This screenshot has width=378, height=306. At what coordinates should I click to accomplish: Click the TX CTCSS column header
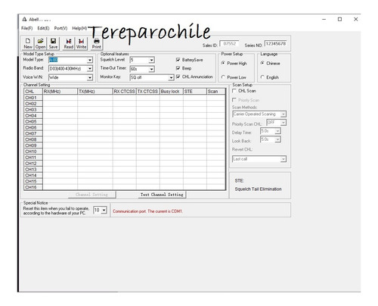coord(148,92)
